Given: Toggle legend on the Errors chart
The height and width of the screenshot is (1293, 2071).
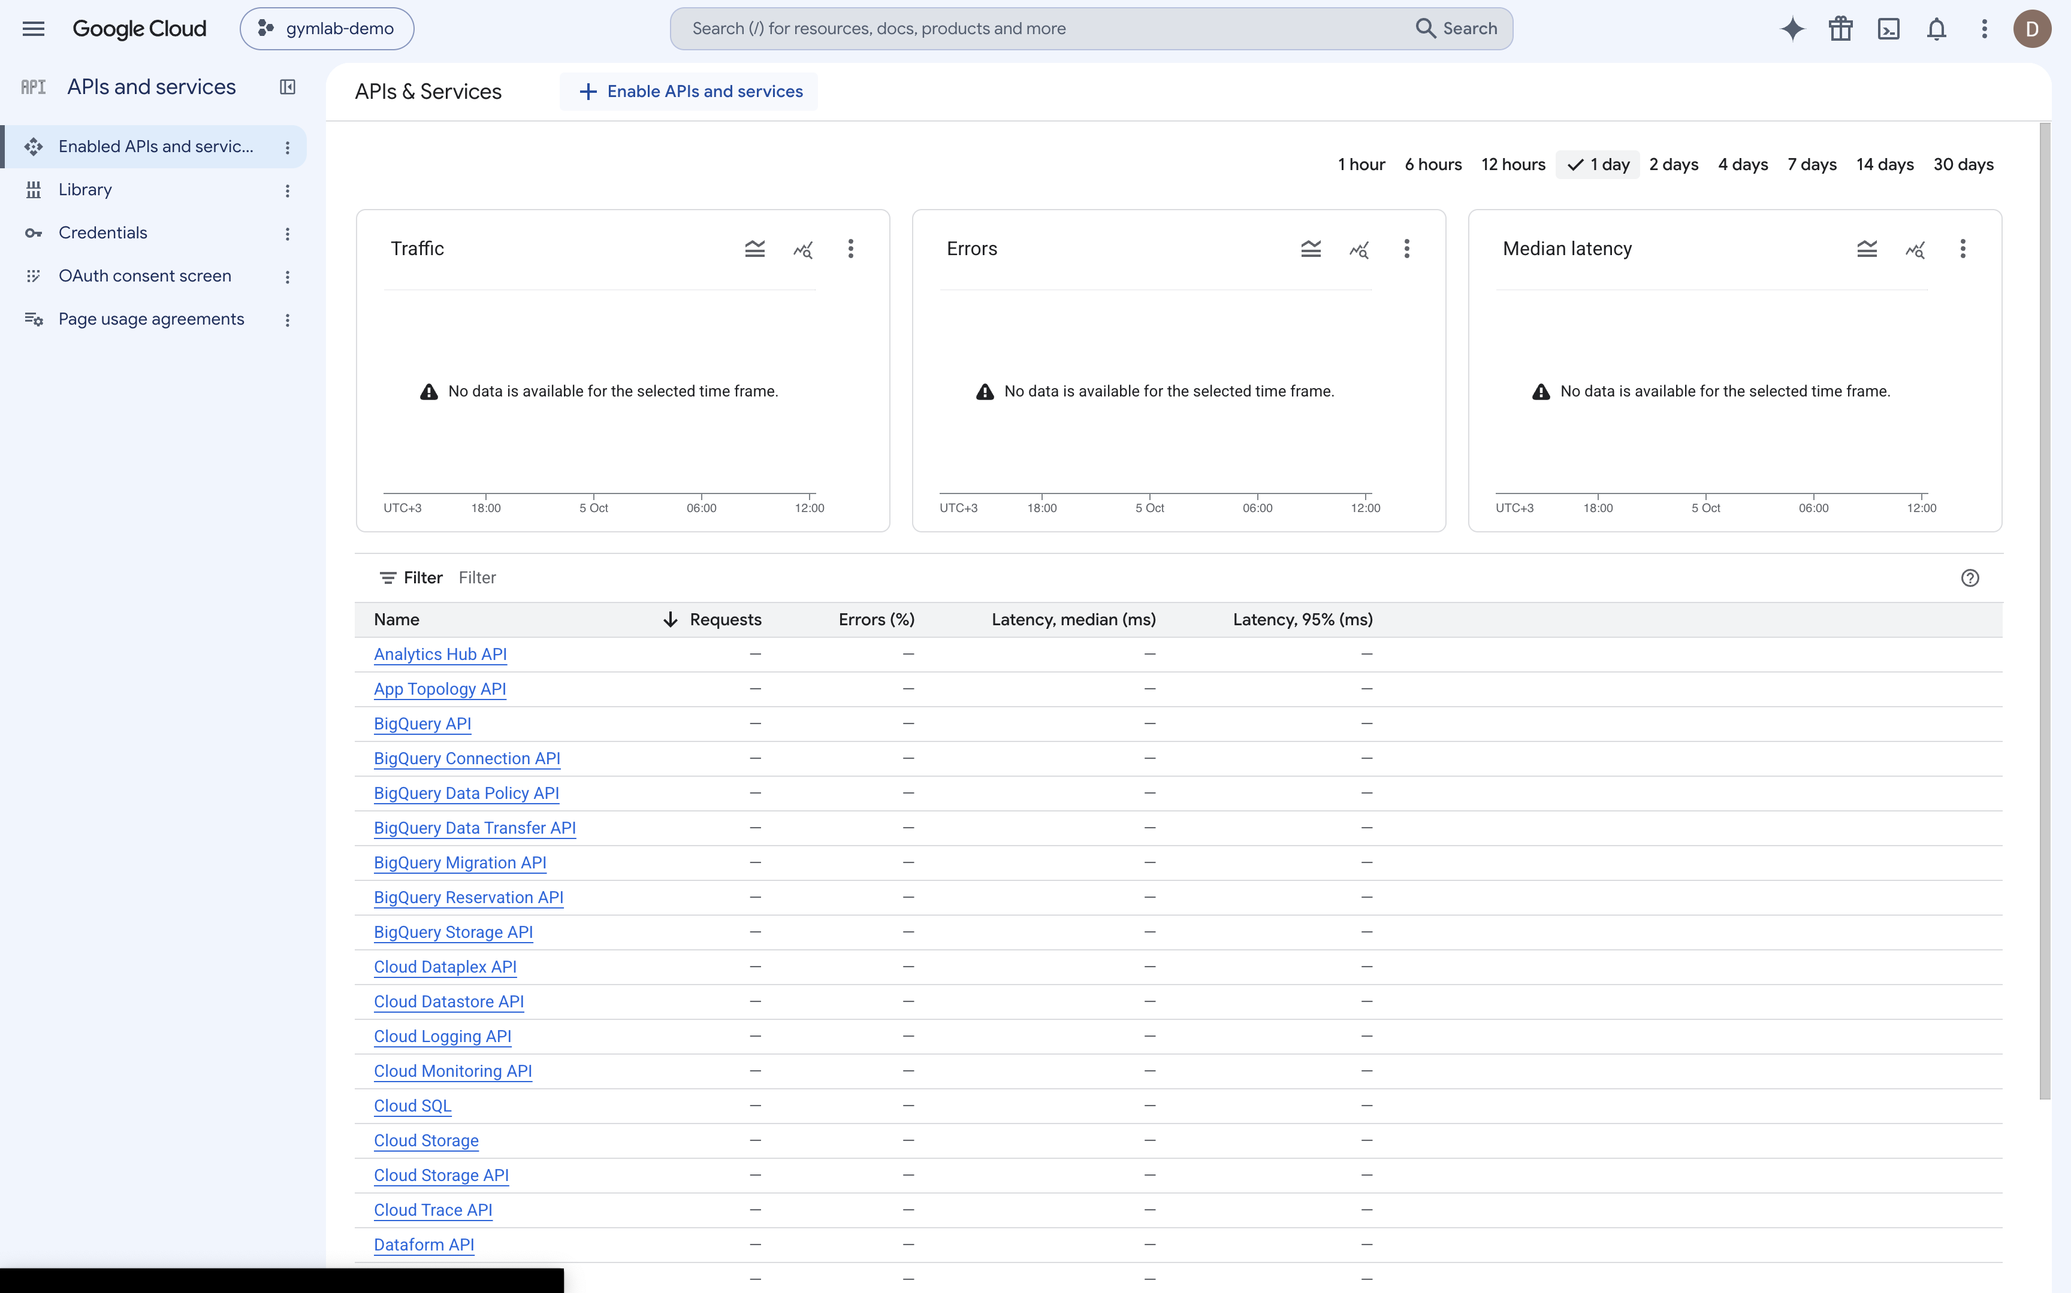Looking at the screenshot, I should tap(1311, 249).
